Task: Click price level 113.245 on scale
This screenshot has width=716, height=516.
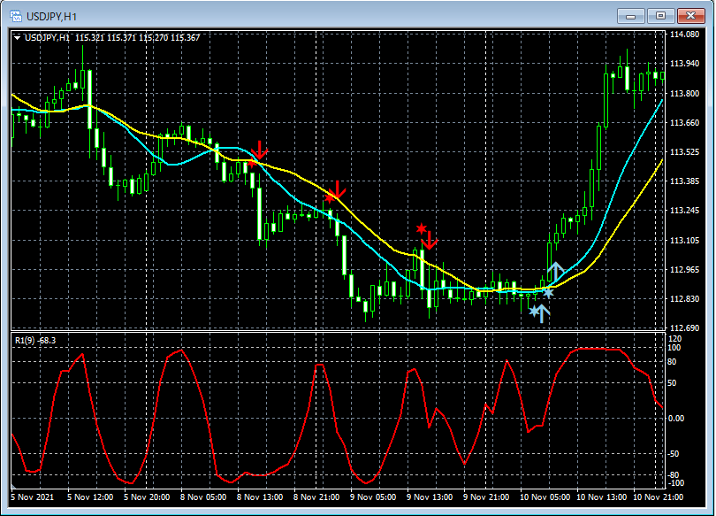Action: [x=684, y=211]
